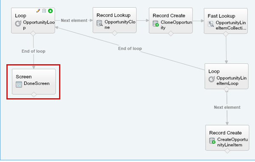Select the Screen heading on the DoneScreen node
This screenshot has height=162, width=255.
click(x=24, y=77)
